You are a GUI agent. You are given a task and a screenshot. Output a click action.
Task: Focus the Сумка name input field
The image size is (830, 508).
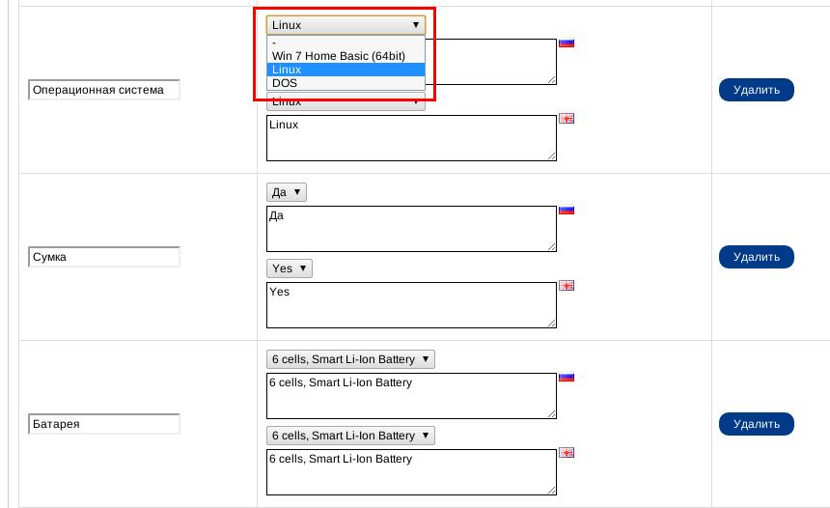(104, 257)
